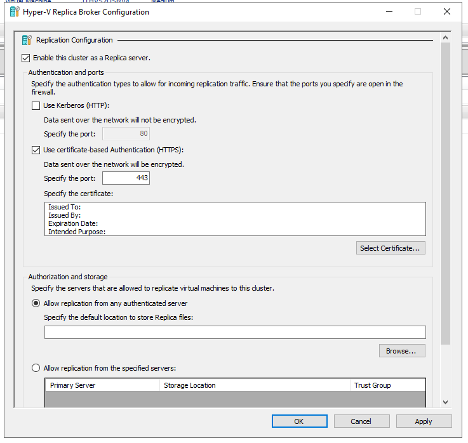This screenshot has width=468, height=443.
Task: Apply the replication settings
Action: pos(424,421)
